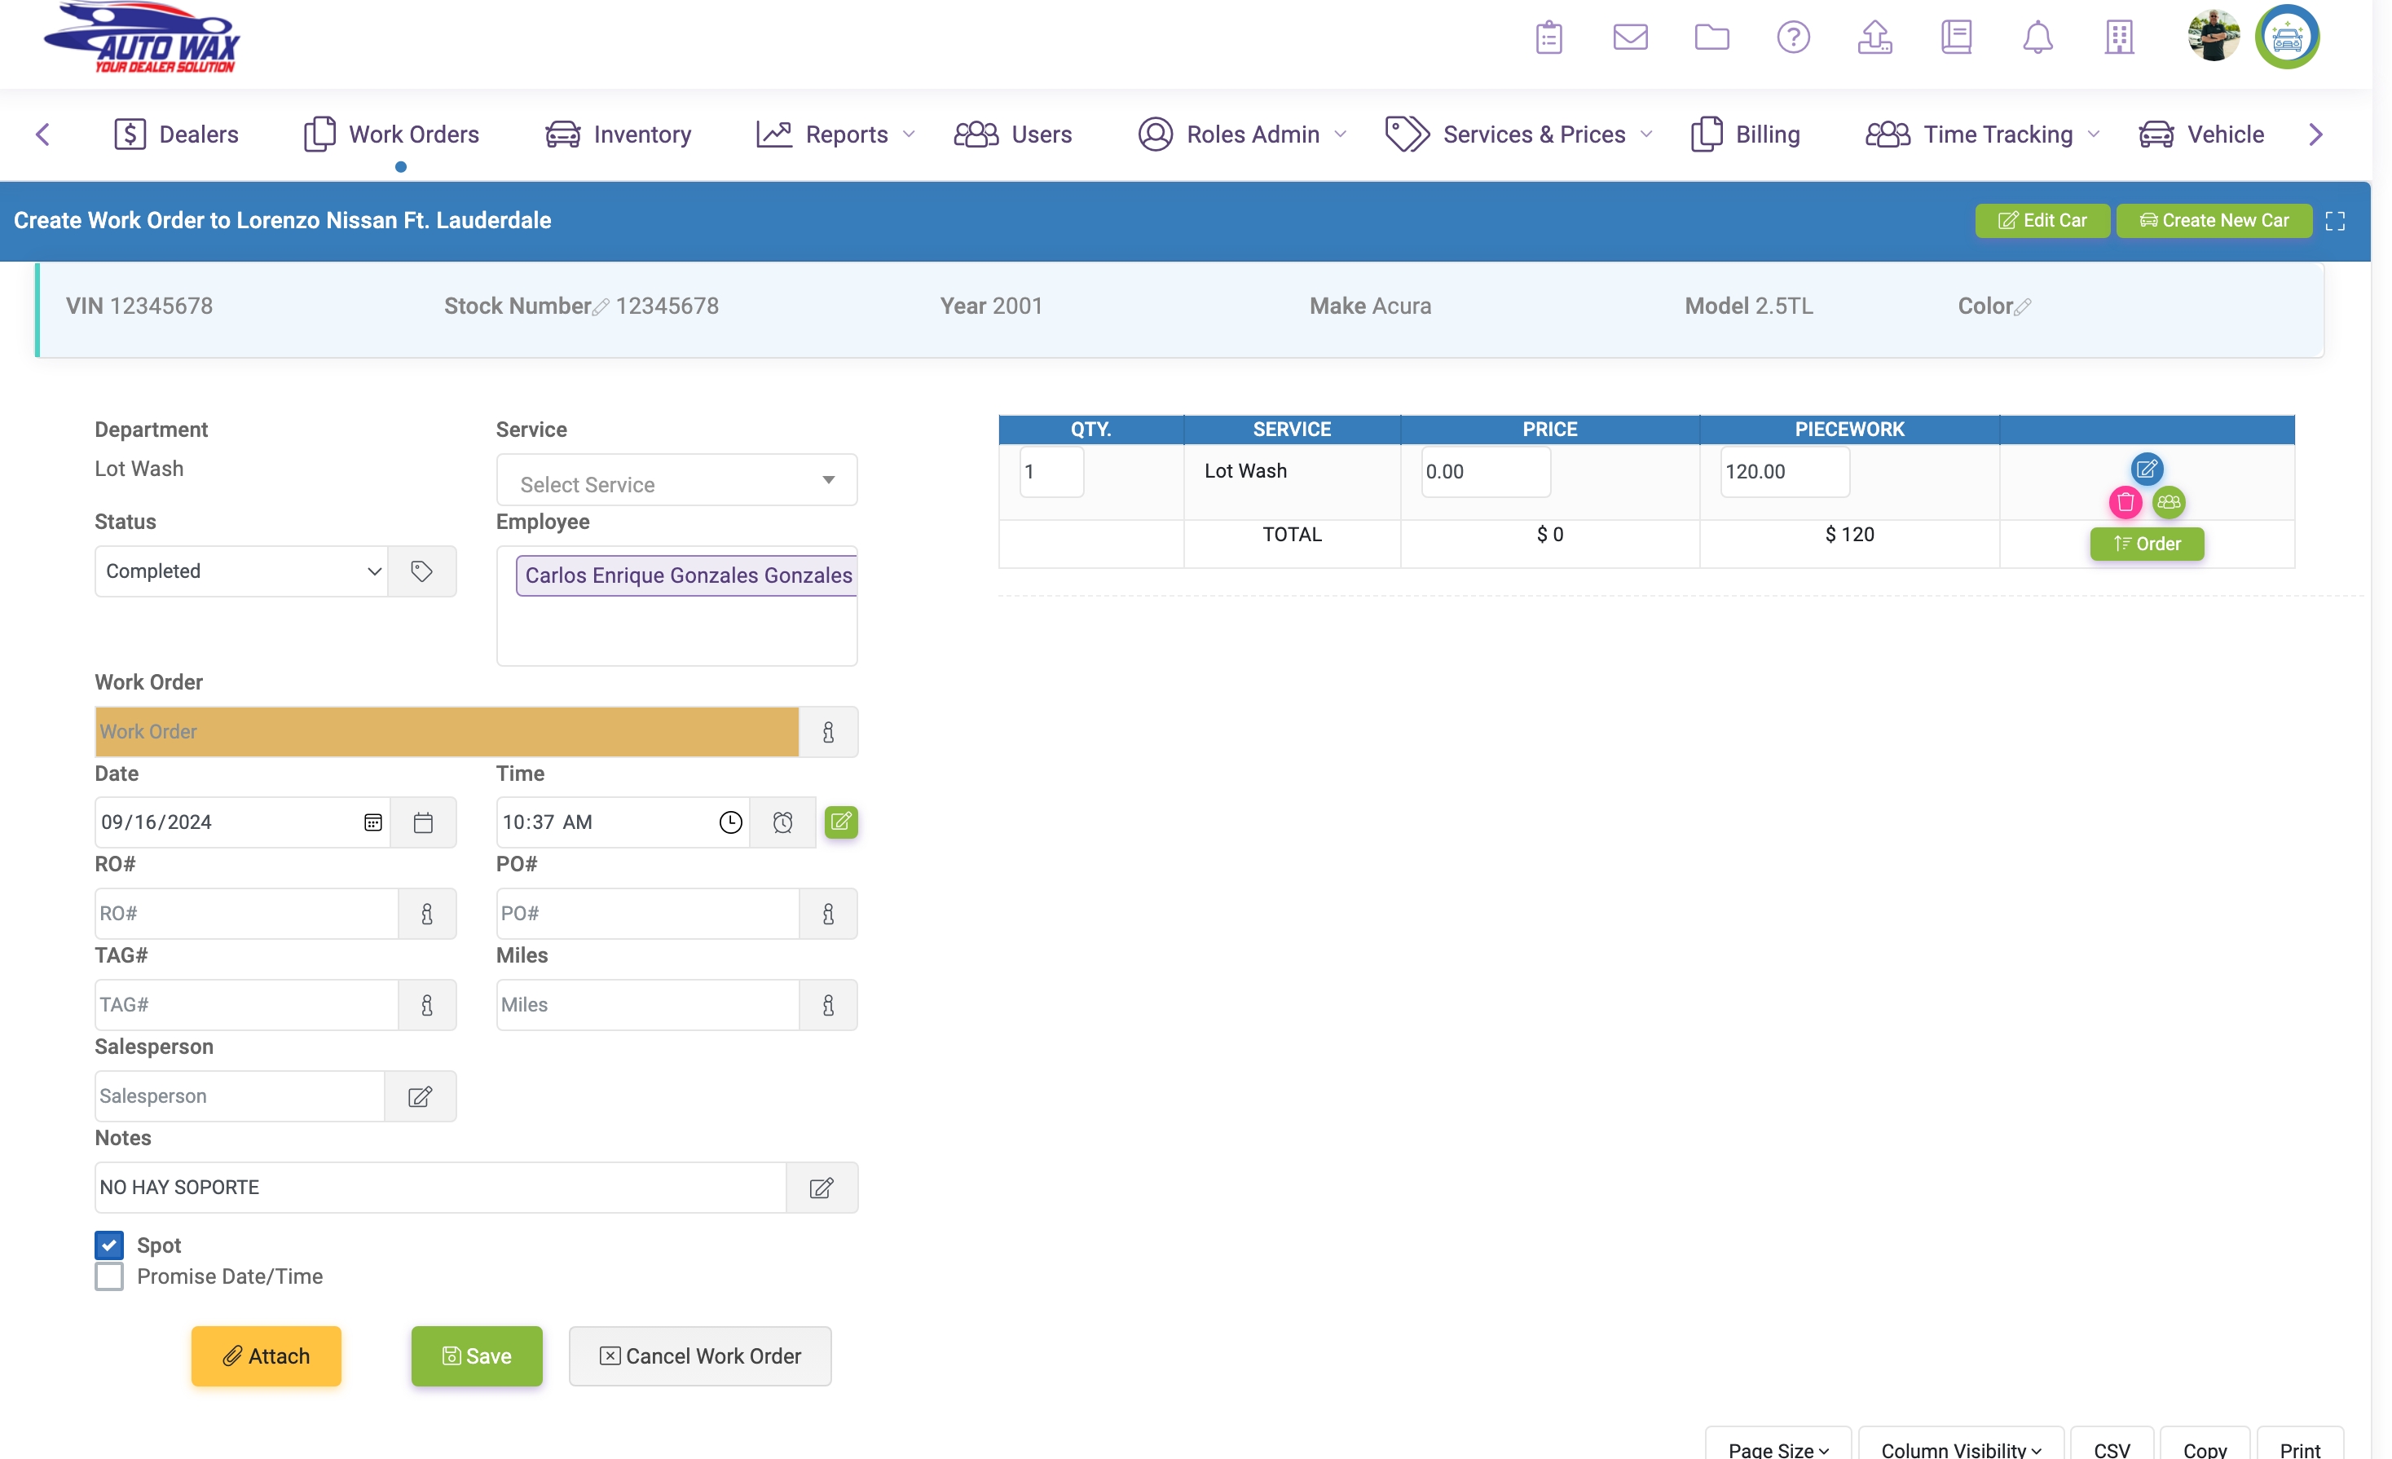The width and height of the screenshot is (2392, 1459).
Task: Expand the Column Visibility dropdown
Action: [x=1960, y=1448]
